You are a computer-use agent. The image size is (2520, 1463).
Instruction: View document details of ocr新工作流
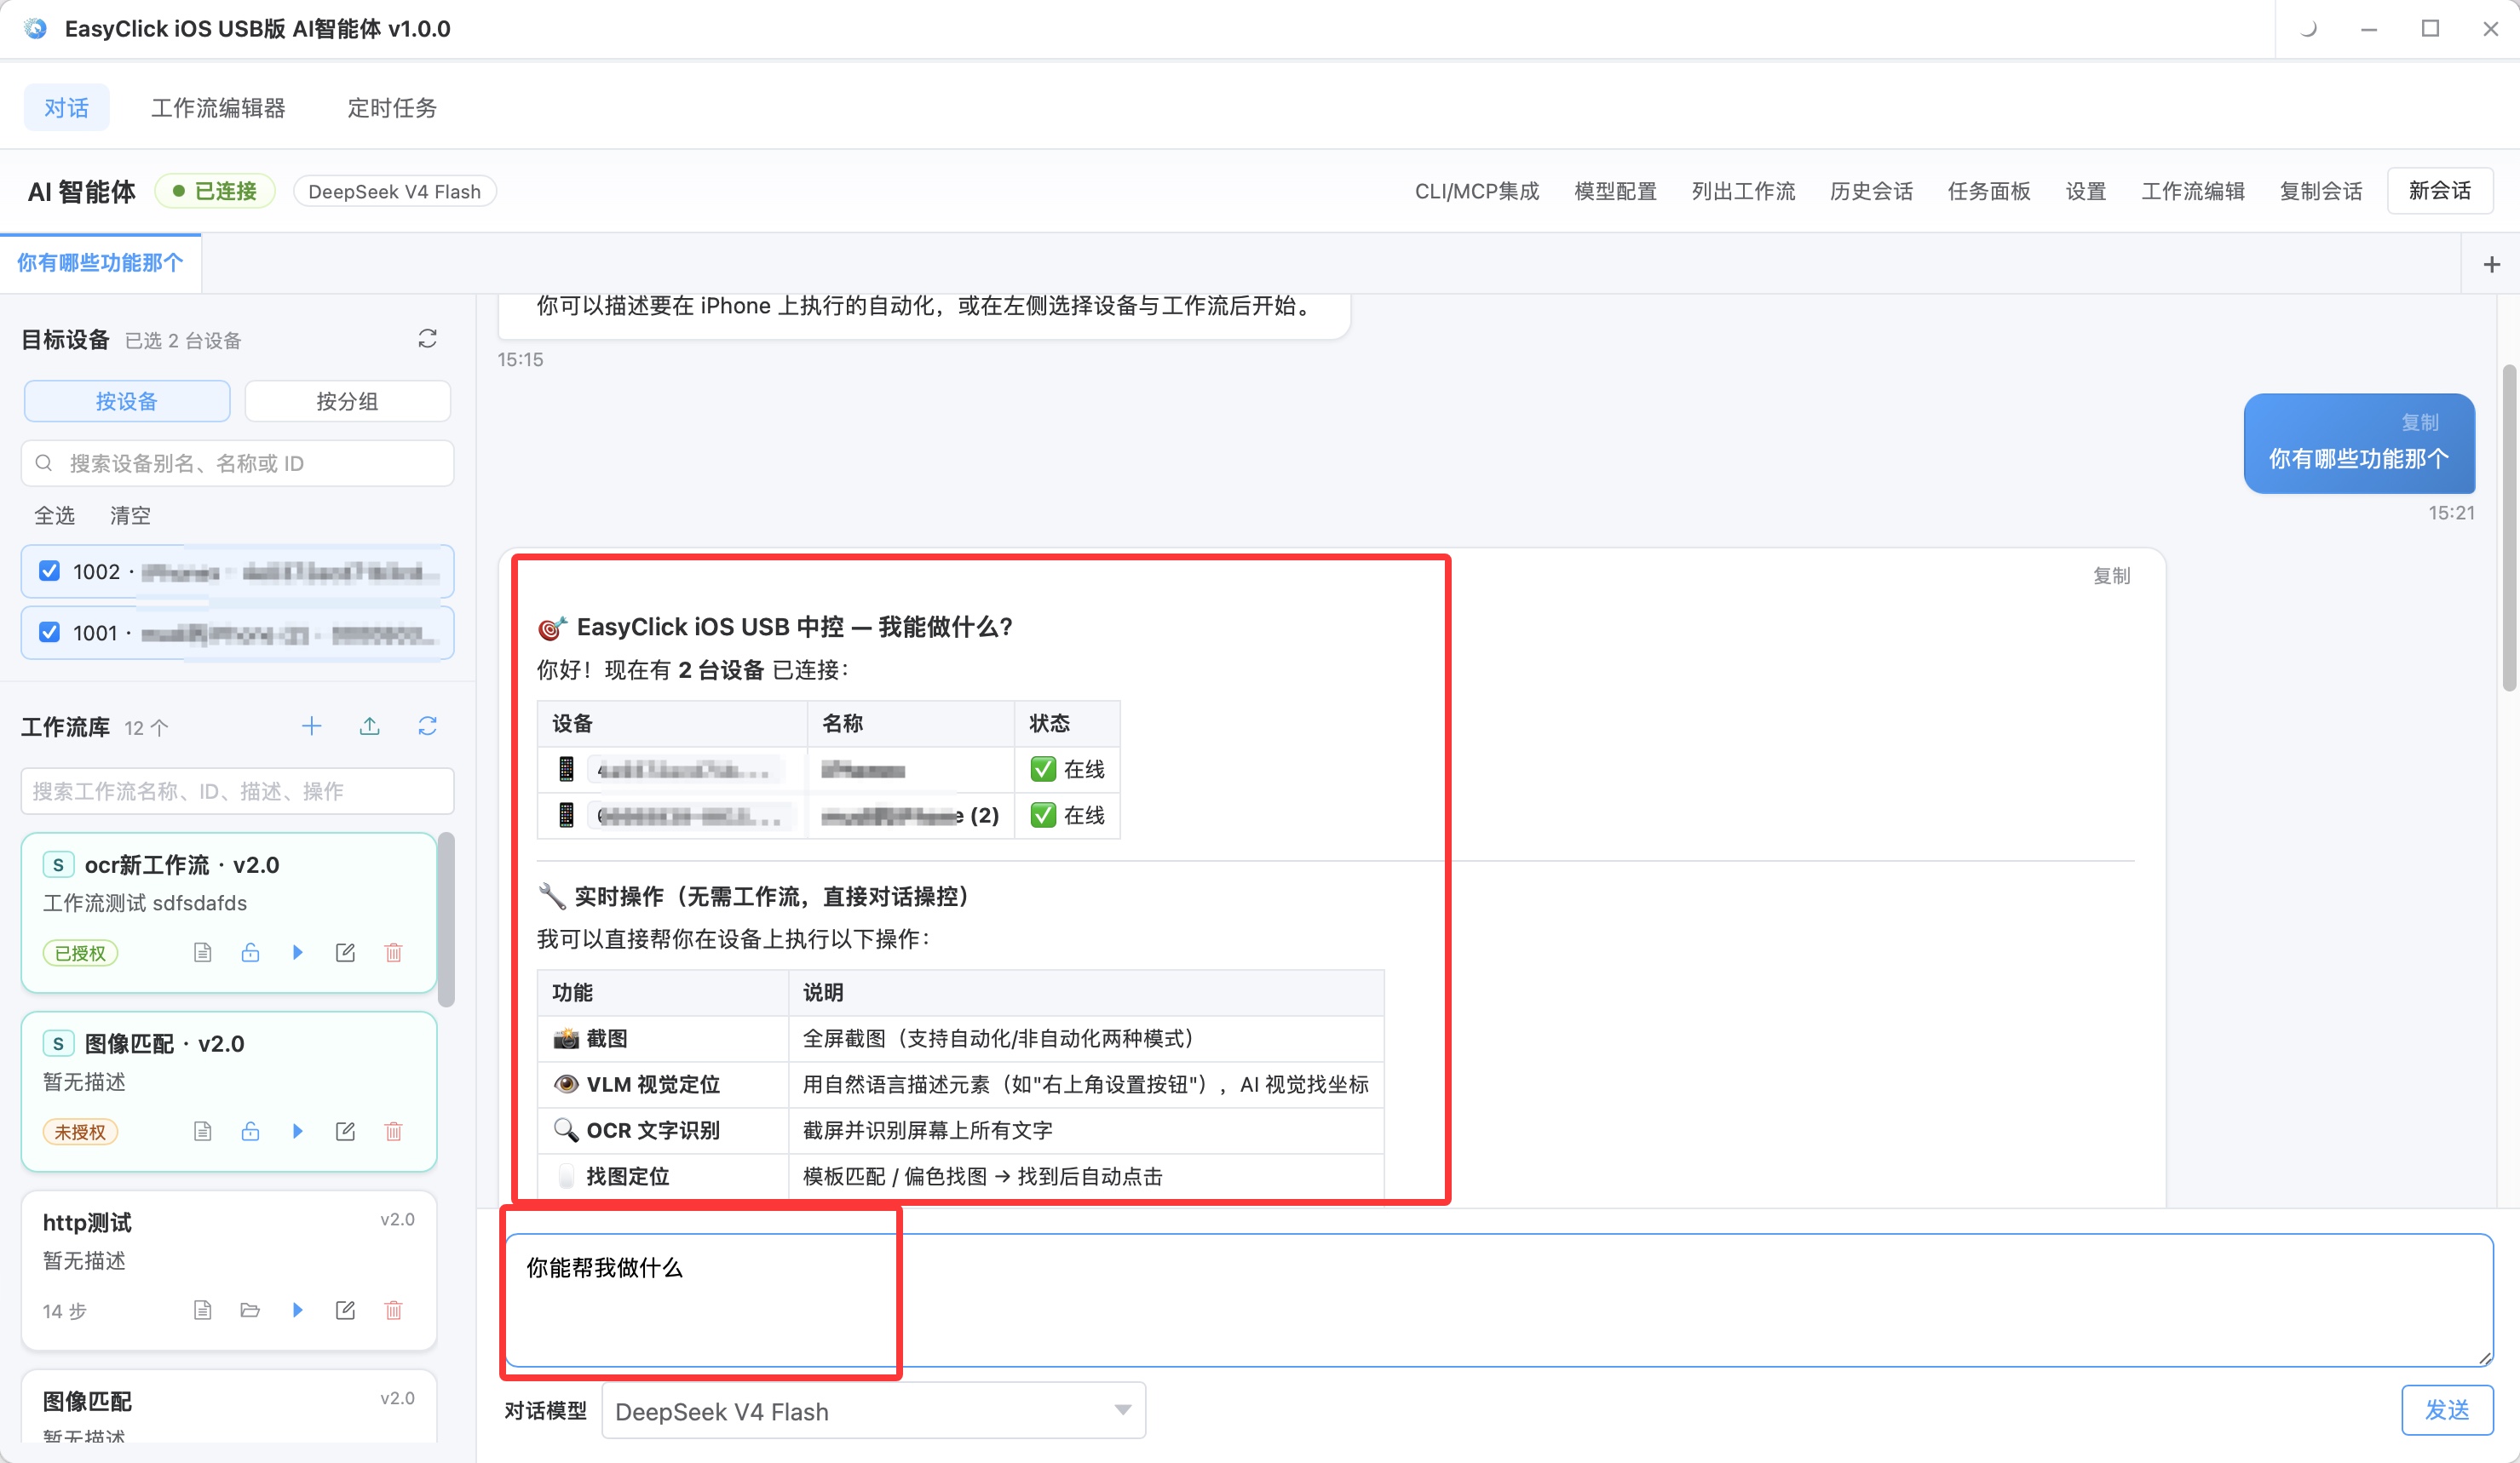202,951
